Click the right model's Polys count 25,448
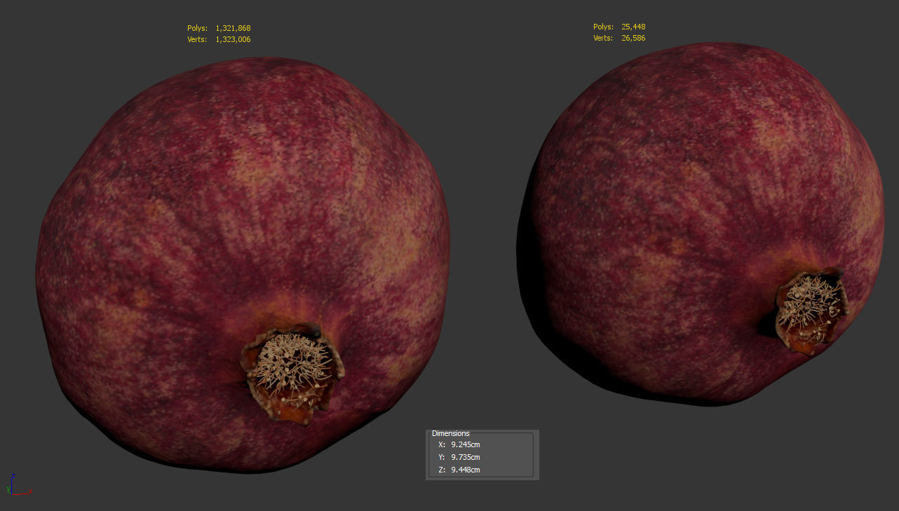 [633, 27]
